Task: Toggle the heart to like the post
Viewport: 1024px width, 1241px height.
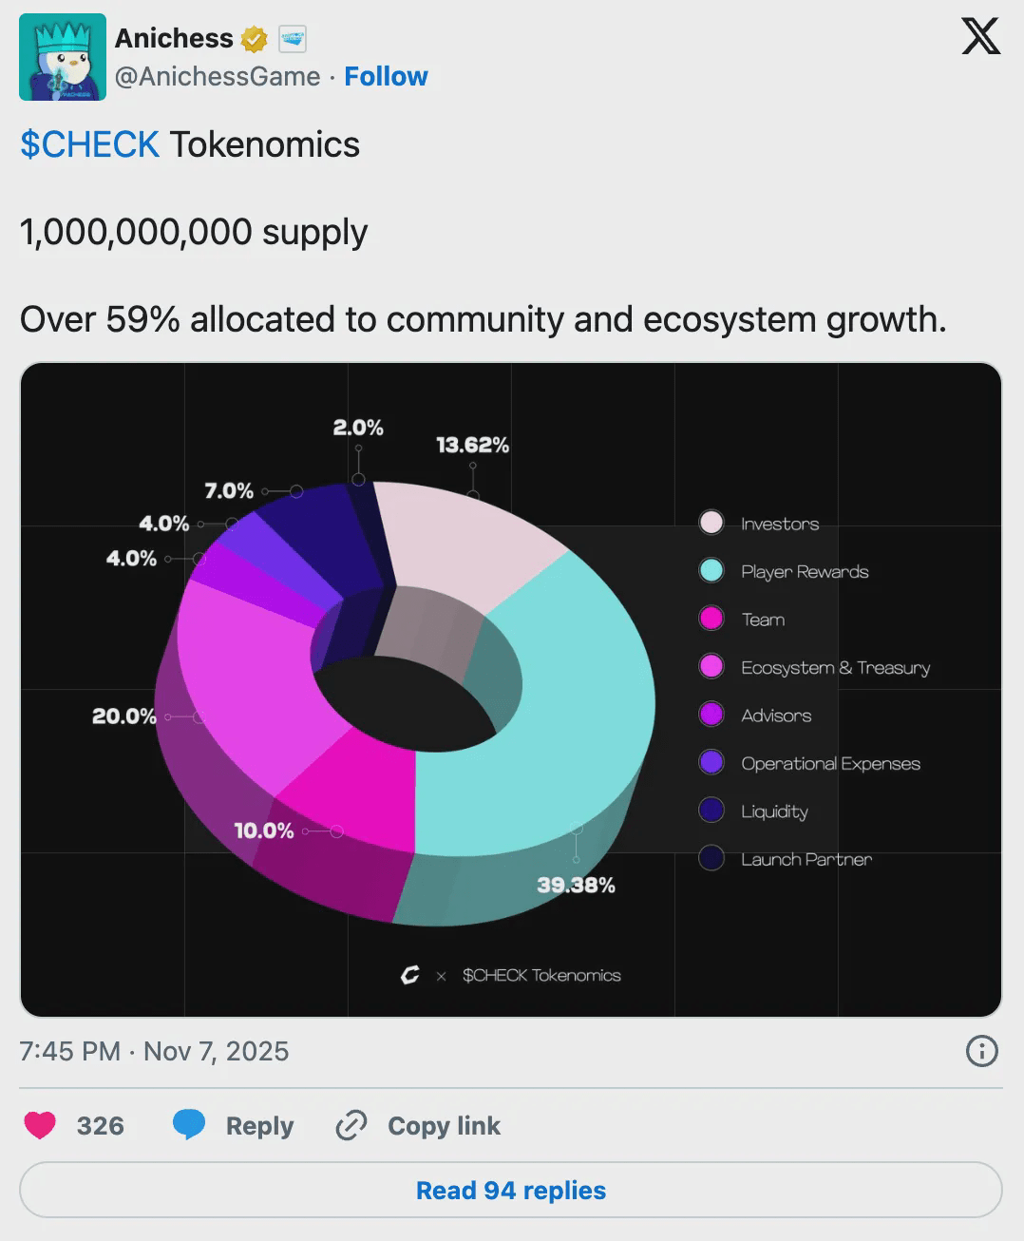Action: (x=40, y=1125)
